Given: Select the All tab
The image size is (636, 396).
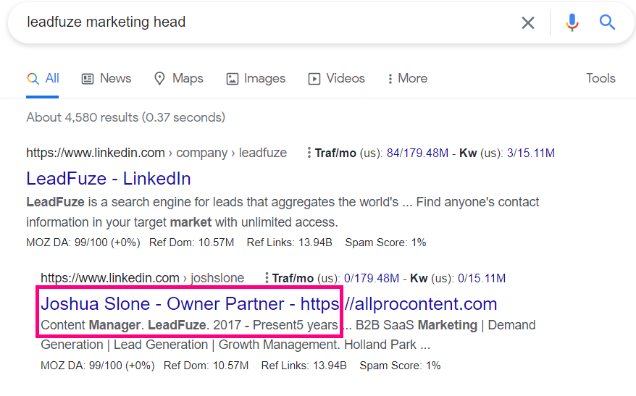Looking at the screenshot, I should click(x=43, y=79).
